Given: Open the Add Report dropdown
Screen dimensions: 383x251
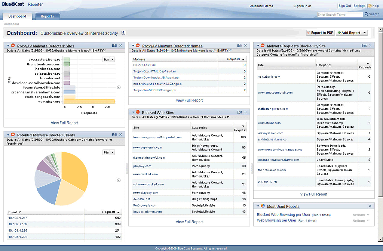Looking at the screenshot, I should [352, 33].
